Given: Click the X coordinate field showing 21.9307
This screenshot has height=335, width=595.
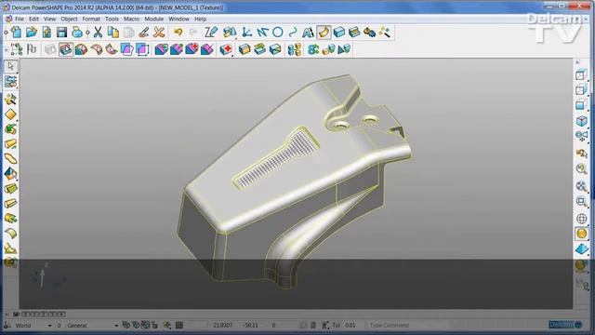Looking at the screenshot, I should pyautogui.click(x=223, y=325).
